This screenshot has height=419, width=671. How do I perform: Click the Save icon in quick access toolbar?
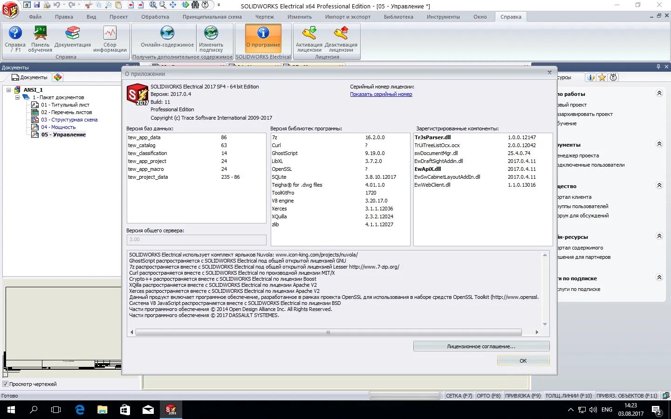tap(37, 5)
